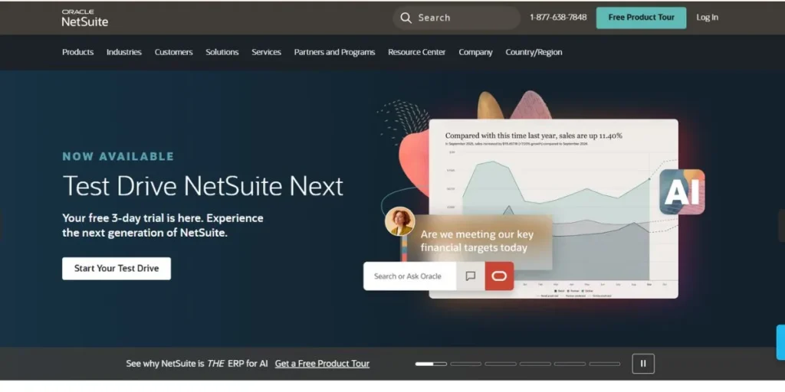
Task: Focus the top Search field
Action: pos(456,18)
